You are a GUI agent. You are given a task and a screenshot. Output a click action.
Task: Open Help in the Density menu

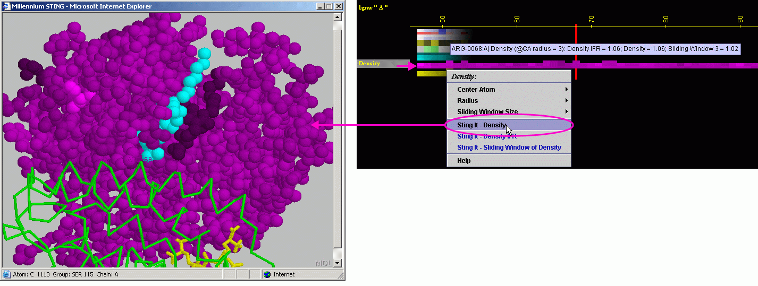(509, 161)
